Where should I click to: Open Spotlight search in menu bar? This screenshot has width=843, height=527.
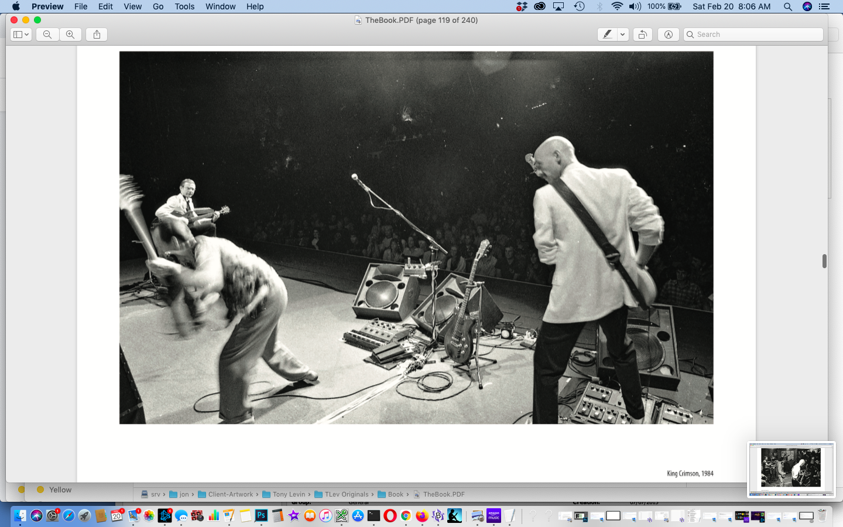(788, 6)
